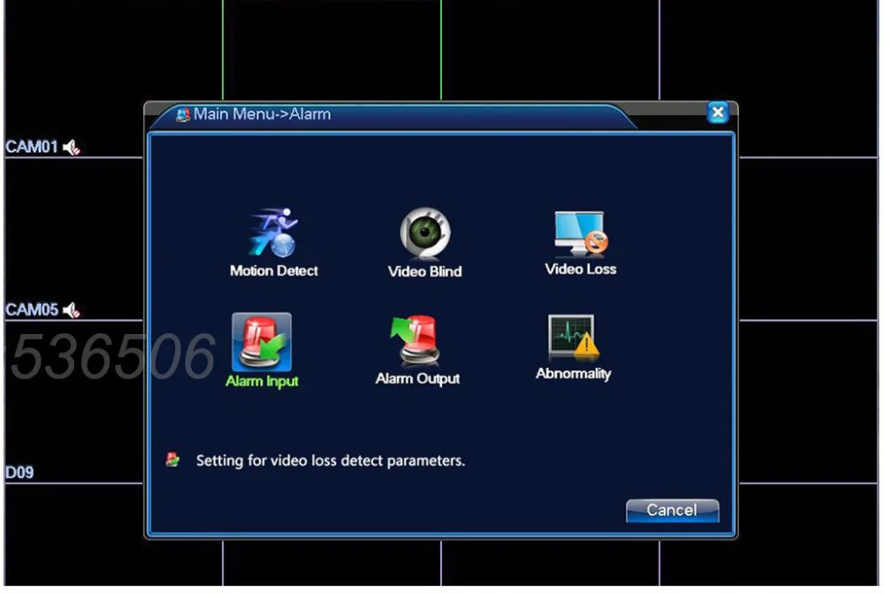Click the video loss detect description text
The height and width of the screenshot is (594, 884).
[331, 461]
